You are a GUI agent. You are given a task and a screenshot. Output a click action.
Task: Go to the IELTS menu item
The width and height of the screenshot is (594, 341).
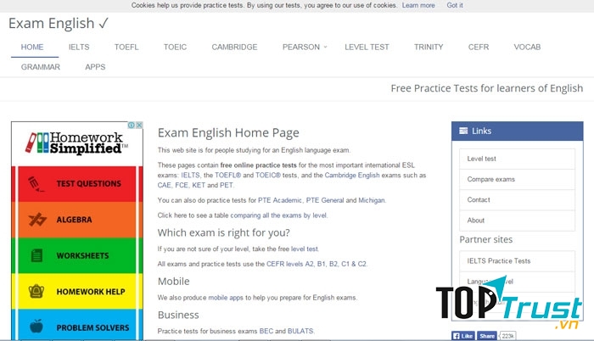[x=79, y=47]
